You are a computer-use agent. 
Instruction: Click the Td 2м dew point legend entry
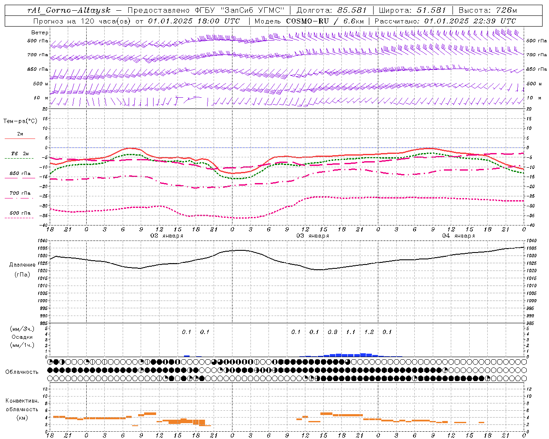(20, 153)
